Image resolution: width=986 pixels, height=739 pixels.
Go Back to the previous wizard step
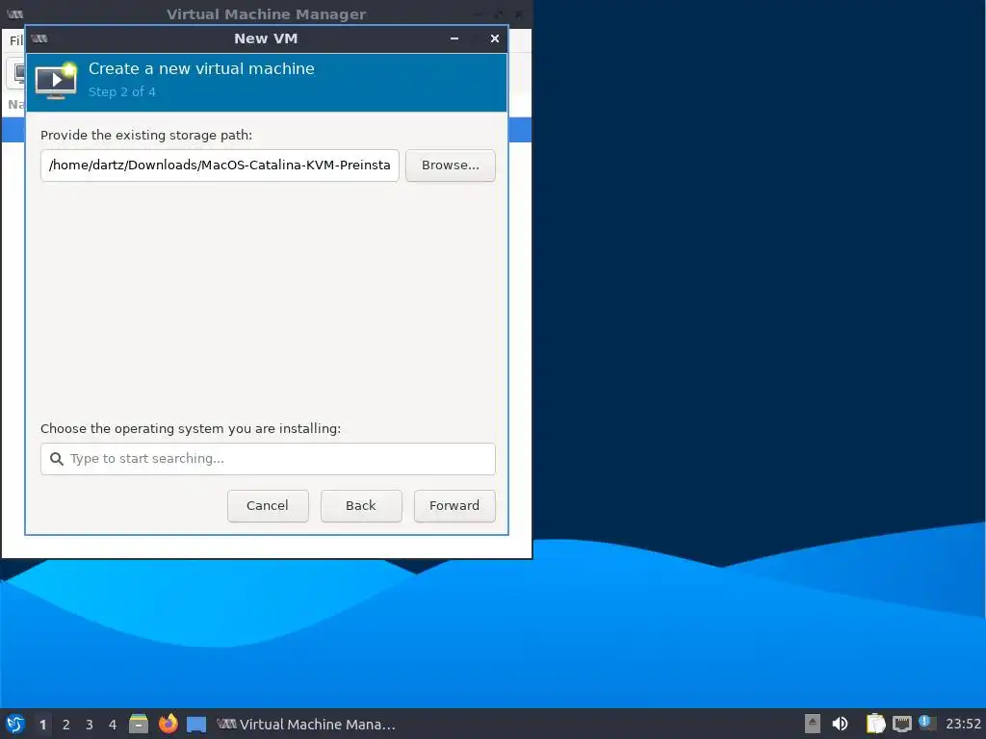(x=361, y=506)
